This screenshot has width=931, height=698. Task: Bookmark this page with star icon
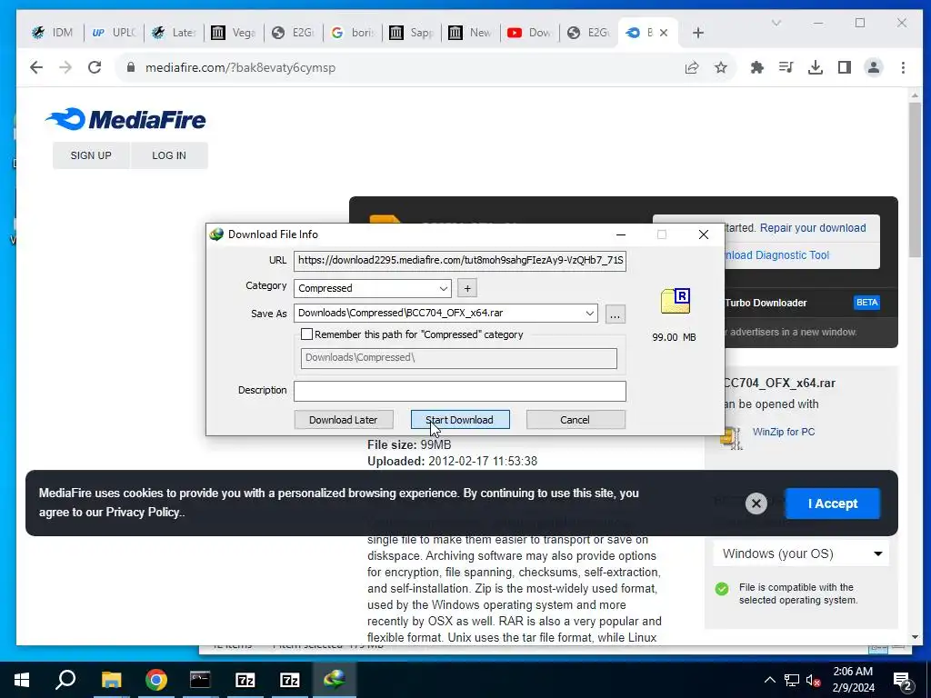(721, 67)
